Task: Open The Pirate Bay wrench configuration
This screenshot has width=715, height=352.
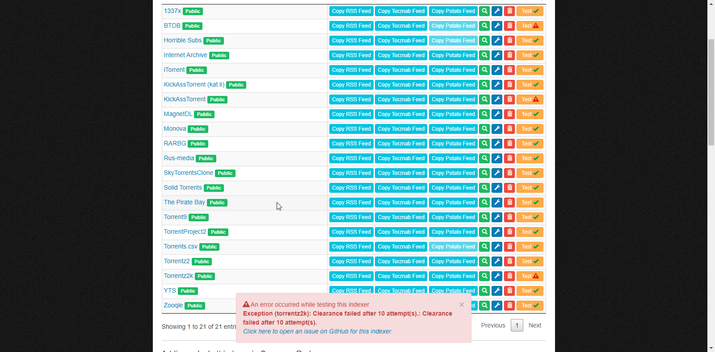Action: (x=497, y=203)
